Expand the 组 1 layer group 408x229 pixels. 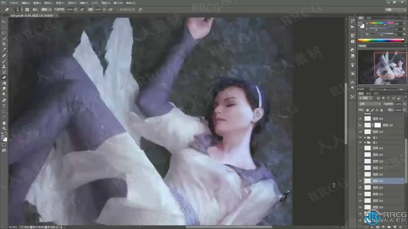click(x=365, y=143)
